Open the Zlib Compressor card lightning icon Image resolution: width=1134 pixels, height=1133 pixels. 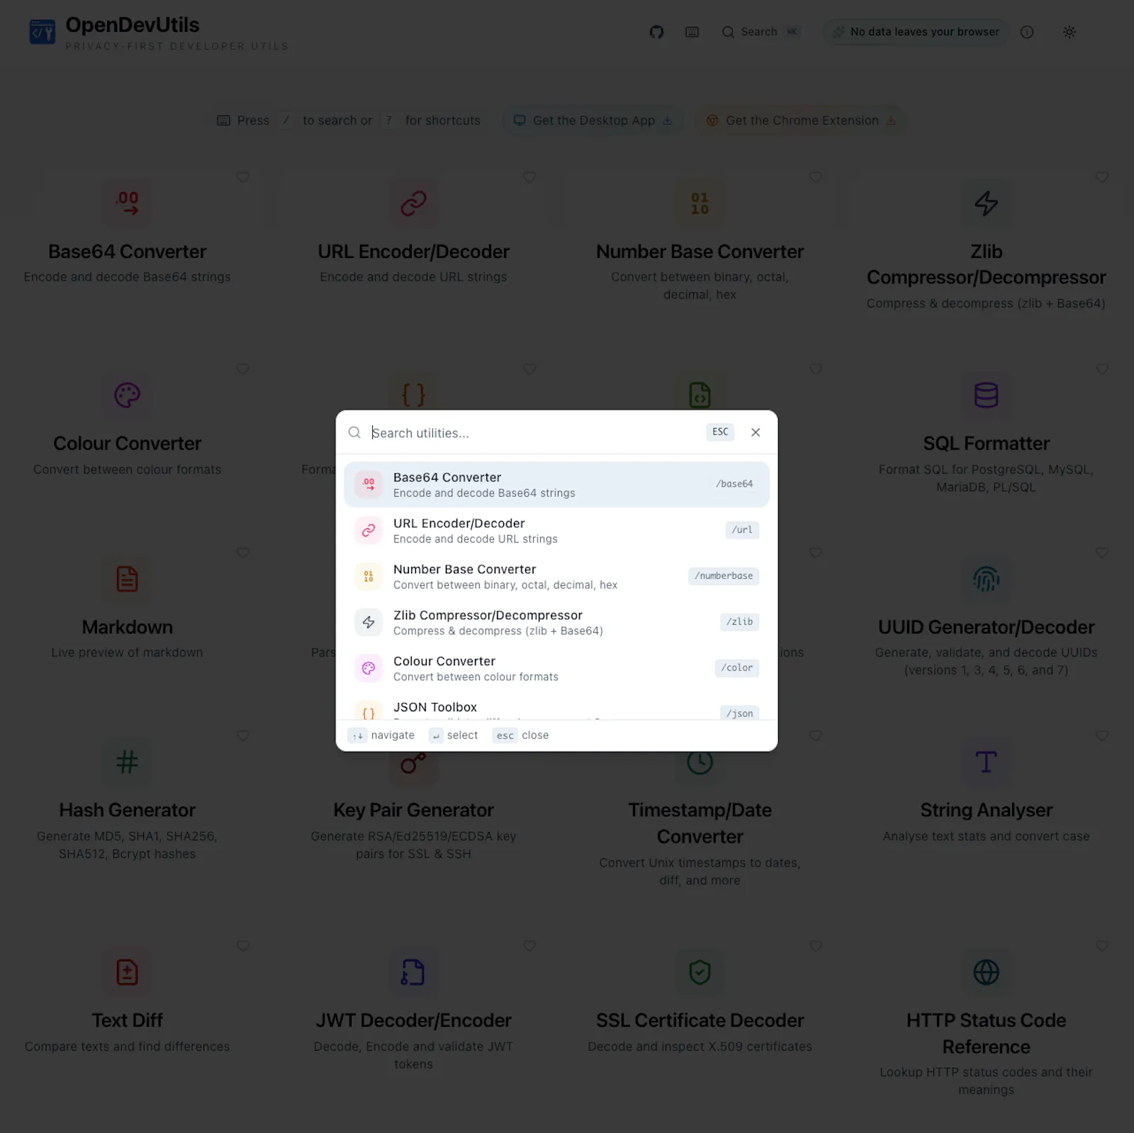[x=987, y=203]
